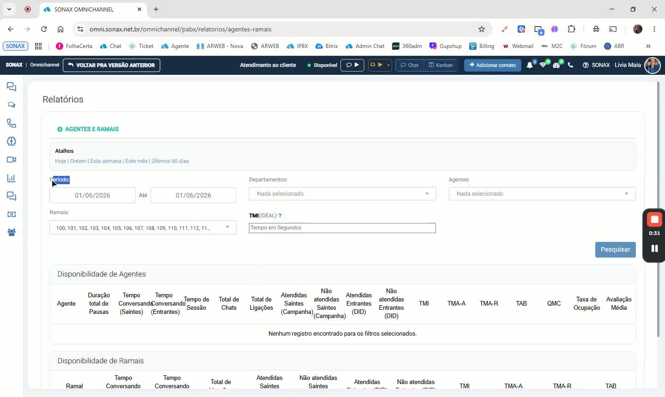The width and height of the screenshot is (665, 397).
Task: Open the Bitrix bookmark
Action: pos(326,46)
